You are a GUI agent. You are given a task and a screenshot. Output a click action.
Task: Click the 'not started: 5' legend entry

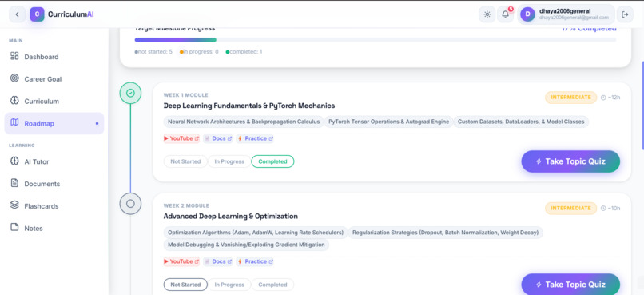coord(153,52)
